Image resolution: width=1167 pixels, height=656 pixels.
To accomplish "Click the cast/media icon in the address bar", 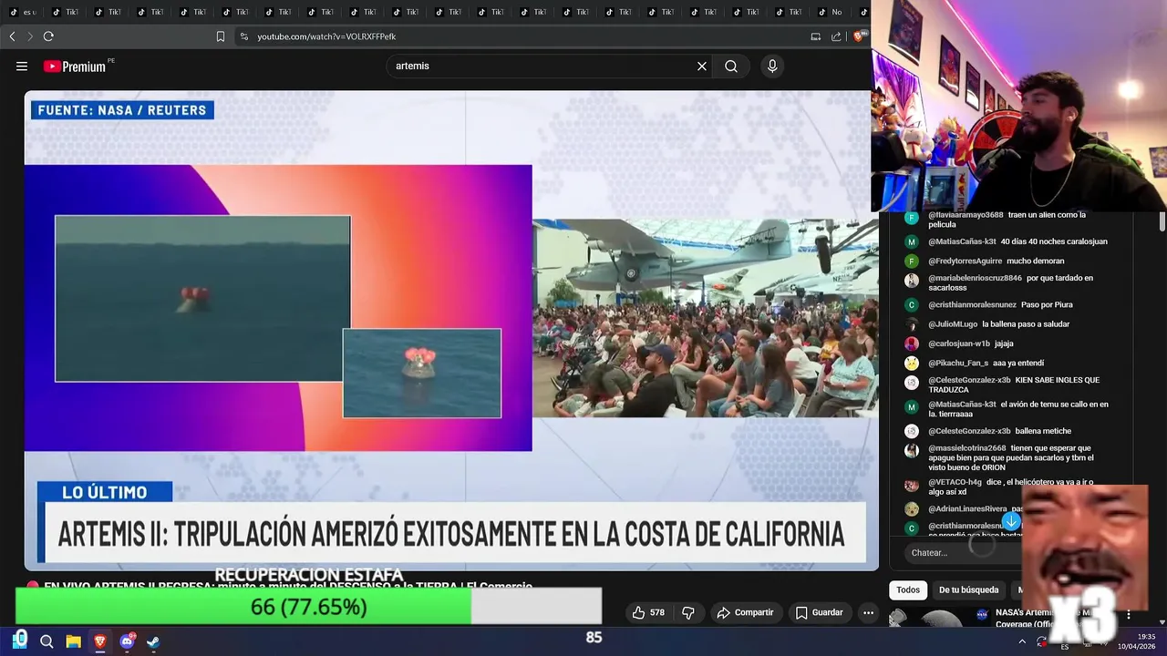I will [x=816, y=36].
